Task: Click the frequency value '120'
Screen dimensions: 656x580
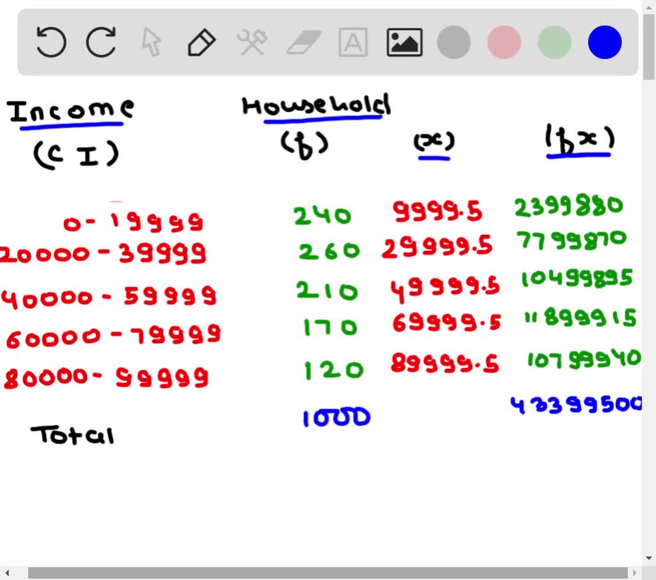Action: 333,370
